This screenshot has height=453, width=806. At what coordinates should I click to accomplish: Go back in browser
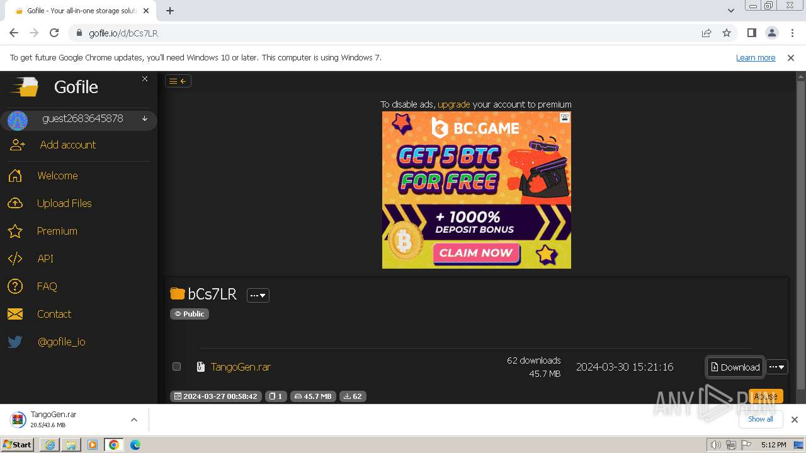click(14, 33)
